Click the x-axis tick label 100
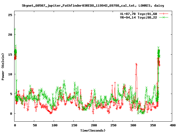 (55, 125)
